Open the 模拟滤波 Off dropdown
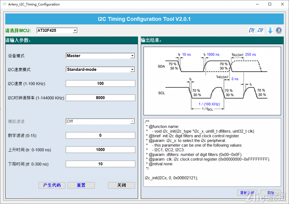Screen dimensions: 289x204 pyautogui.click(x=100, y=121)
